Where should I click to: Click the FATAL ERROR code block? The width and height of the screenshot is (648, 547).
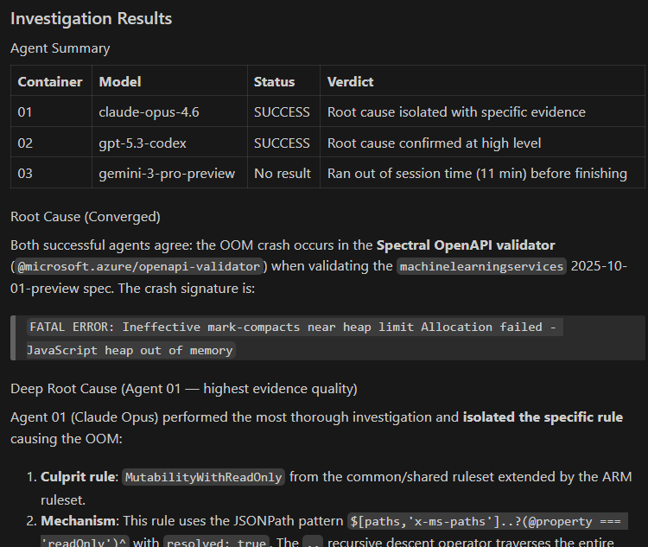pos(294,338)
